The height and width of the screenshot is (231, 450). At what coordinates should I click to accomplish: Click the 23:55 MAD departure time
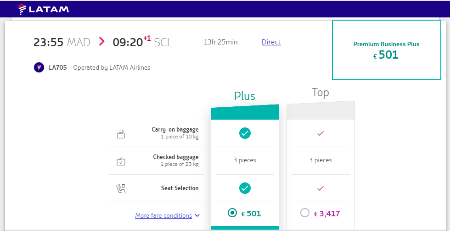tap(62, 43)
